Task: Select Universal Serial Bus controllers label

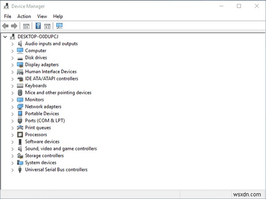Action: [x=56, y=170]
